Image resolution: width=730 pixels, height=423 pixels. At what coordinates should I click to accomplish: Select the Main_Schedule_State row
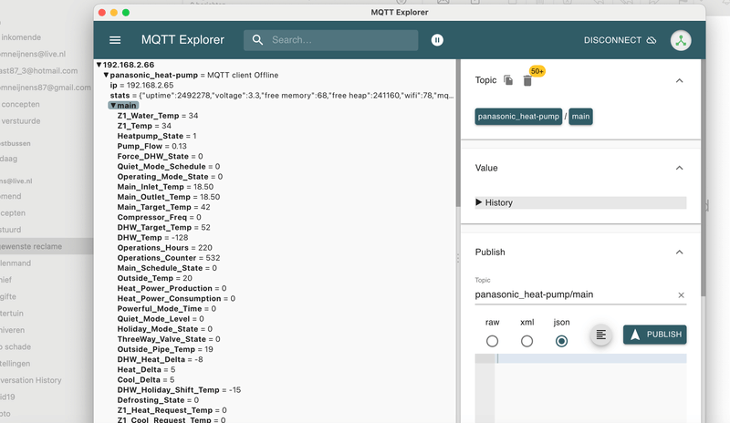[x=167, y=268]
